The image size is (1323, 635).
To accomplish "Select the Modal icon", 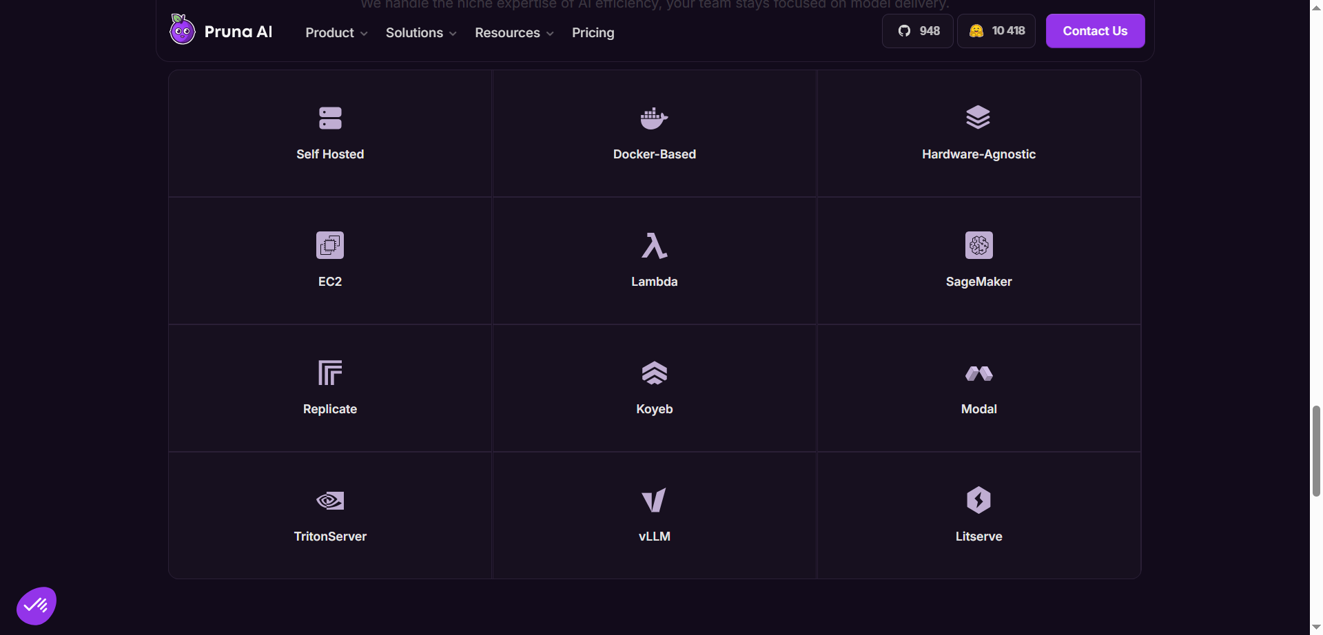I will click(x=978, y=373).
